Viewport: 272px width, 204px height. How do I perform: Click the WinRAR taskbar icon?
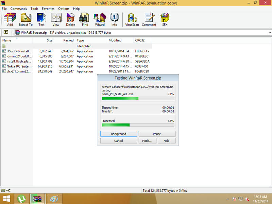point(38,199)
